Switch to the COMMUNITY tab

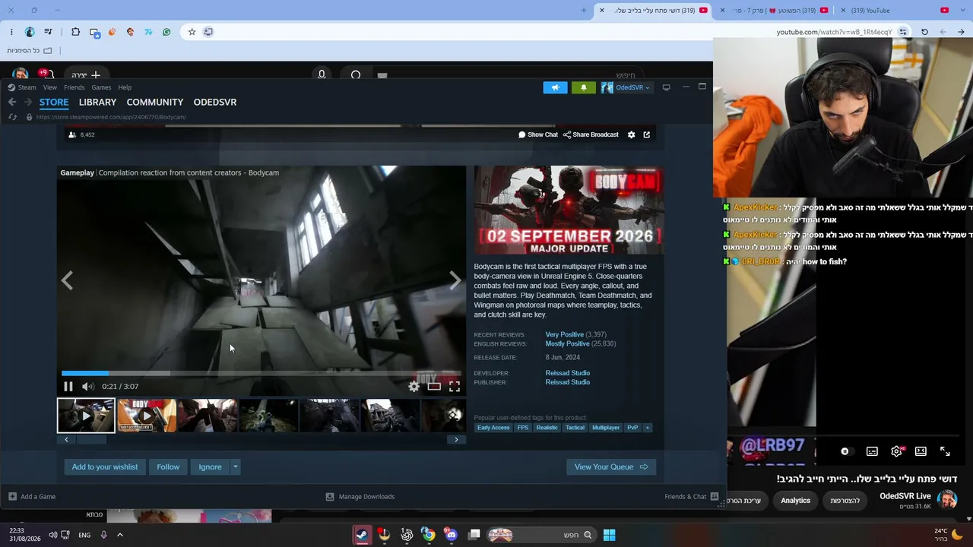[155, 102]
